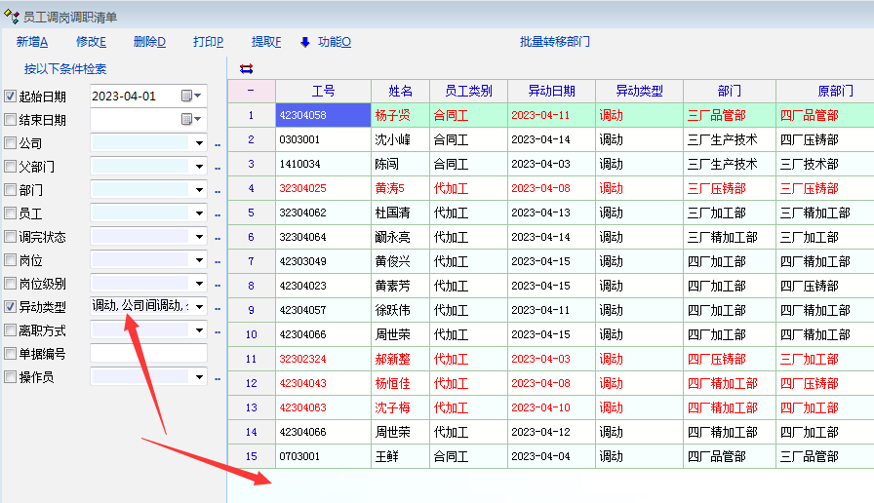Uncheck the 异动类型 filter checkbox

(11, 307)
